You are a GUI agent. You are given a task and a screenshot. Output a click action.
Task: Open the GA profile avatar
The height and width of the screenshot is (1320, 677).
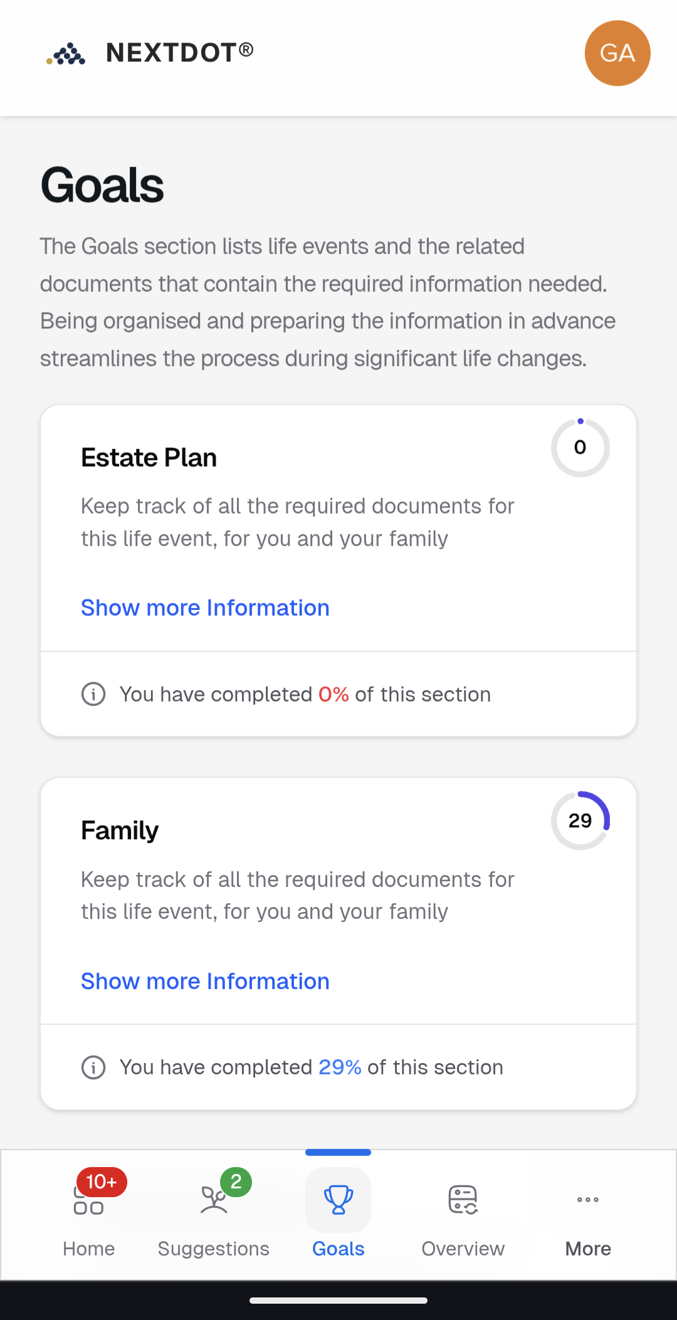(x=617, y=53)
